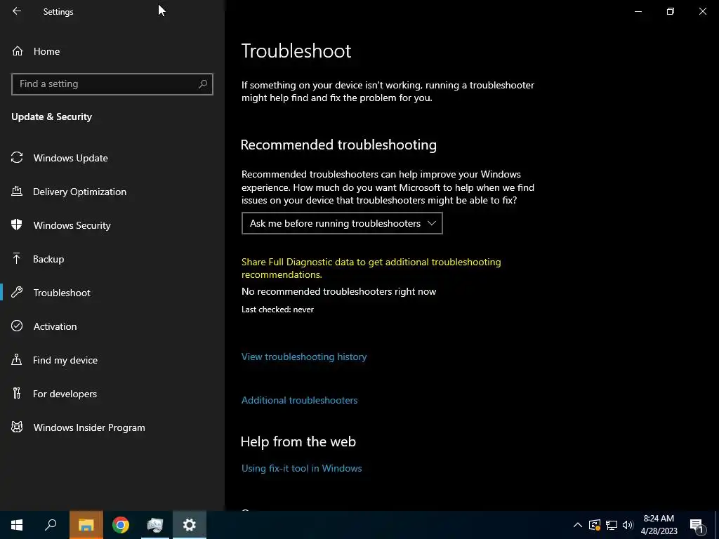
Task: Click 'Last checked: never' text
Action: (277, 310)
